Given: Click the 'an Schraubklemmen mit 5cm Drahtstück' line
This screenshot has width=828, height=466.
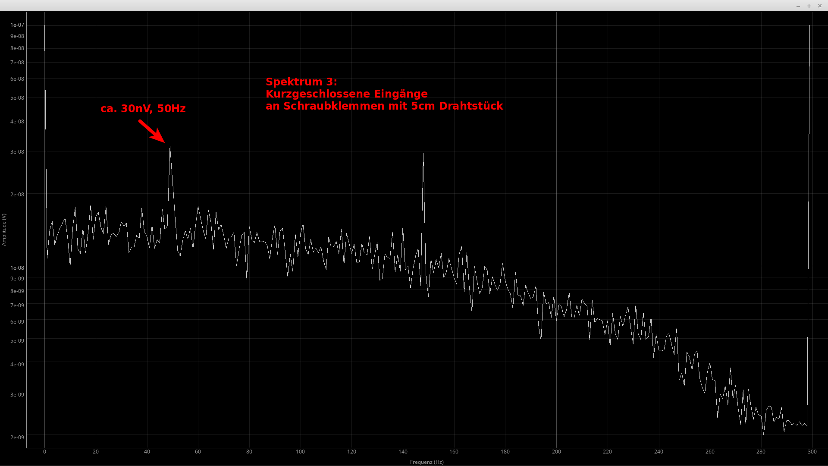Looking at the screenshot, I should click(384, 106).
